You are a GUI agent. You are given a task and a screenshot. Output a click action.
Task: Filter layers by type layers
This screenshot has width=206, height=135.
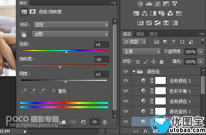point(174,42)
